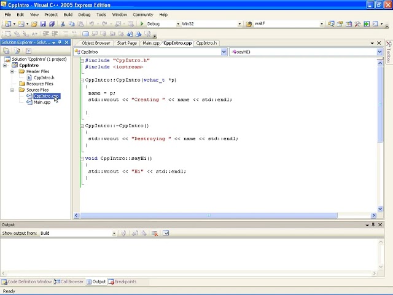The width and height of the screenshot is (393, 295).
Task: Click the Properties Window toolbar icon
Action: (340, 24)
